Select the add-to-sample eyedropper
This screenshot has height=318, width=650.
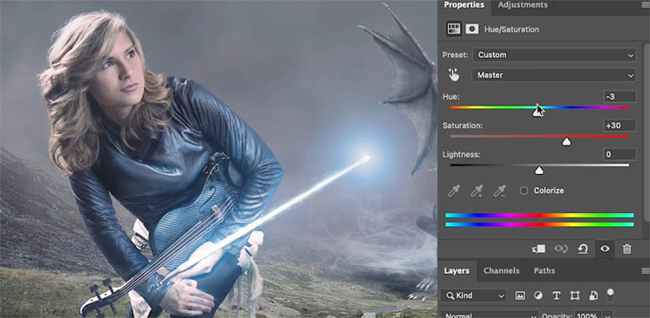pyautogui.click(x=477, y=191)
